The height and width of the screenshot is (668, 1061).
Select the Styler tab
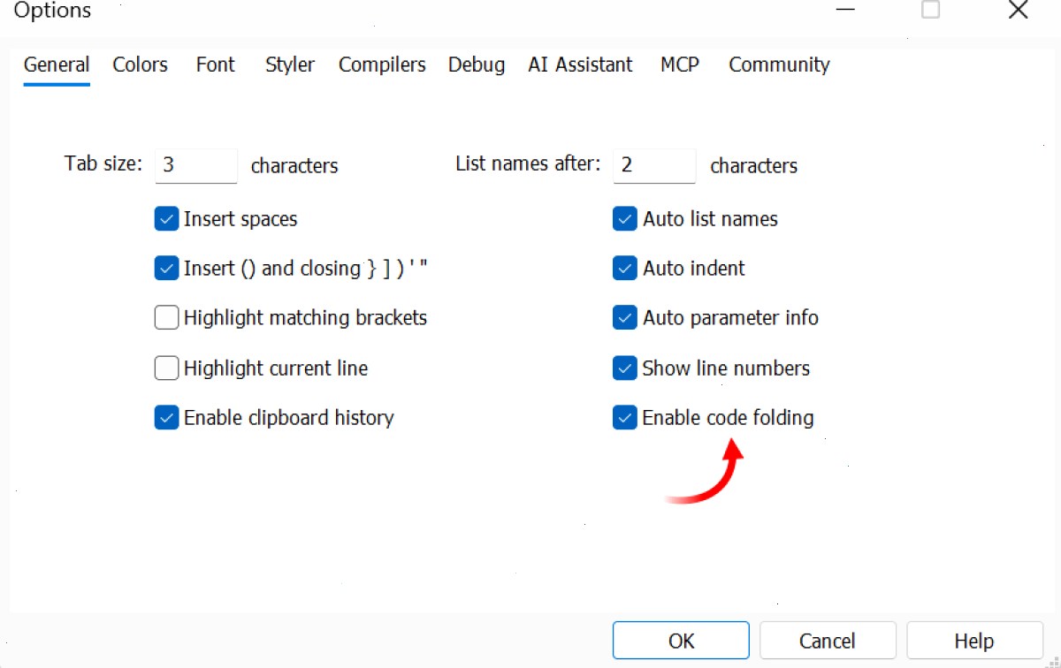290,65
